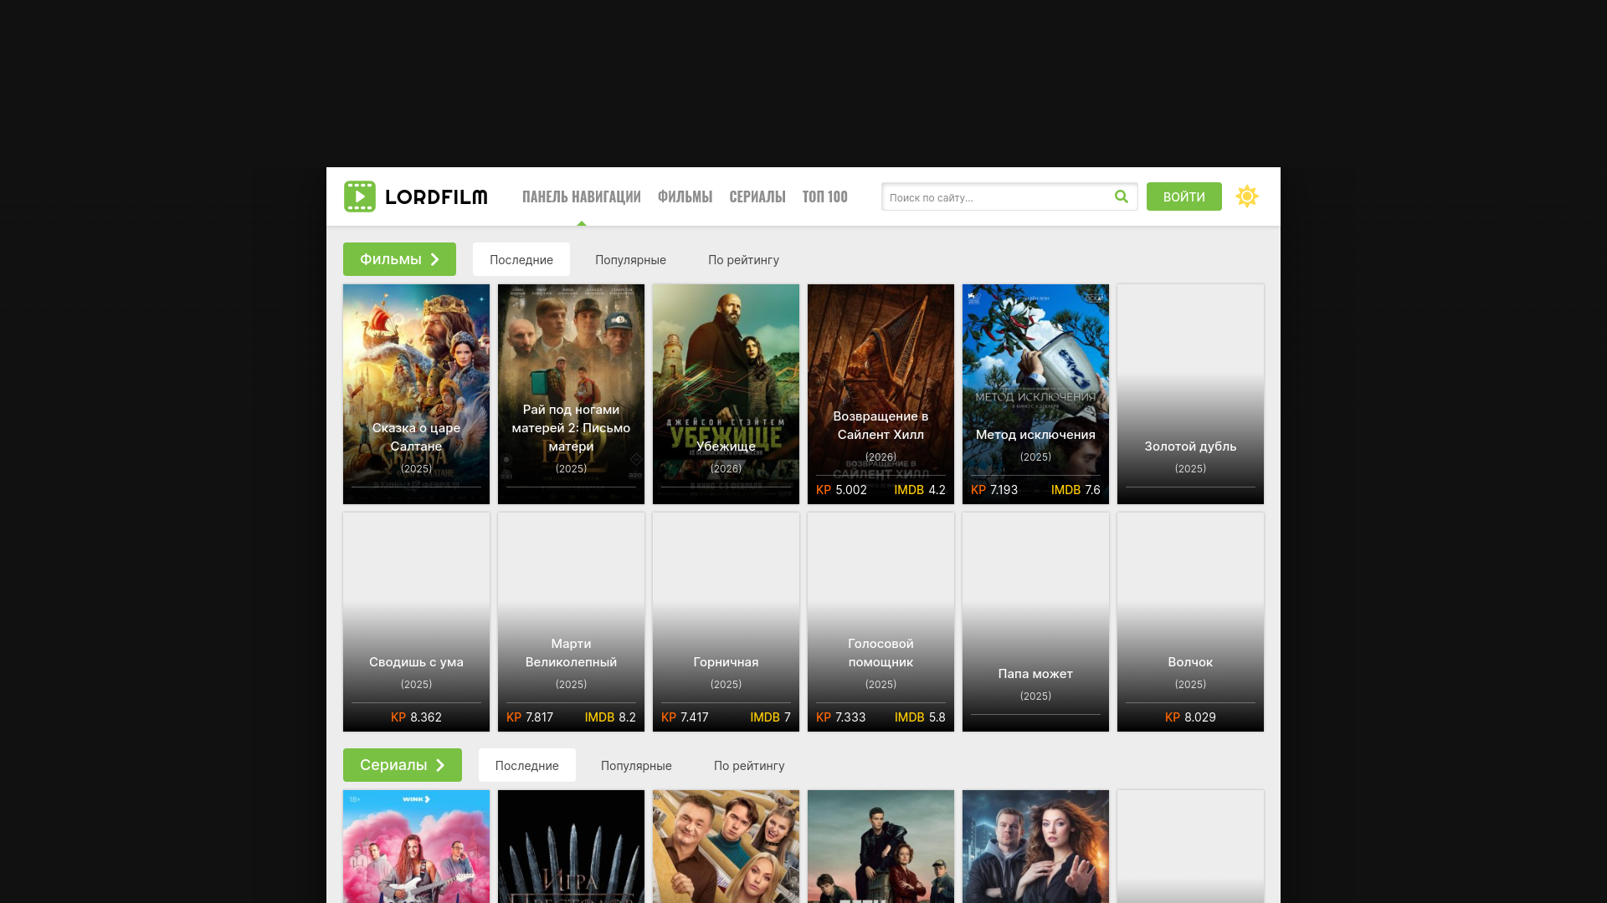Click IMDB 5.8 rating on Голосовой помощник
The height and width of the screenshot is (903, 1607).
(x=920, y=717)
